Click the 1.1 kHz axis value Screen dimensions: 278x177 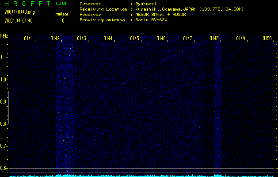pyautogui.click(x=3, y=58)
